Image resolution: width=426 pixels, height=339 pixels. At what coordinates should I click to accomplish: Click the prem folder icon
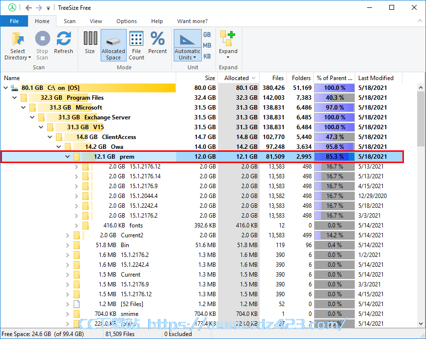point(77,156)
